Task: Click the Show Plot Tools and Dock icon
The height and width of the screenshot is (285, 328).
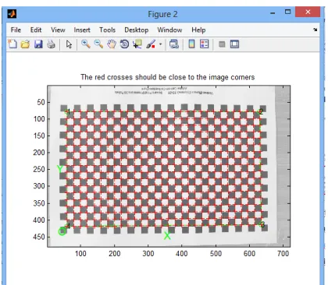Action: [234, 44]
